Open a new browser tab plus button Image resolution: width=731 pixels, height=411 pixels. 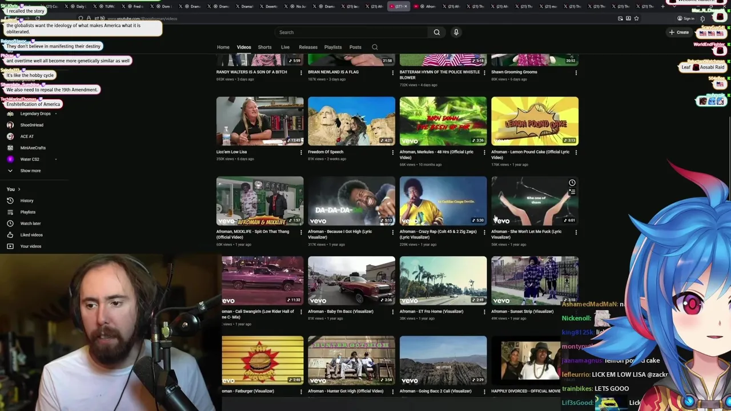pos(662,6)
